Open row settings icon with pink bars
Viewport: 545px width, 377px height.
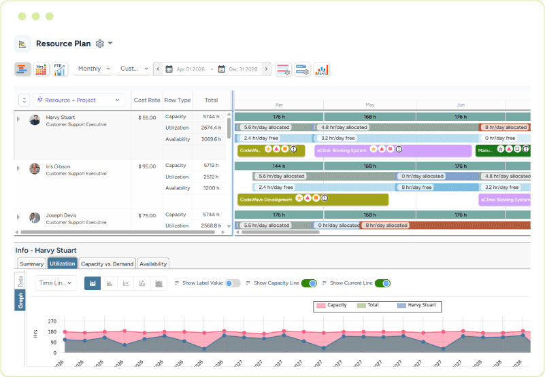coord(283,69)
